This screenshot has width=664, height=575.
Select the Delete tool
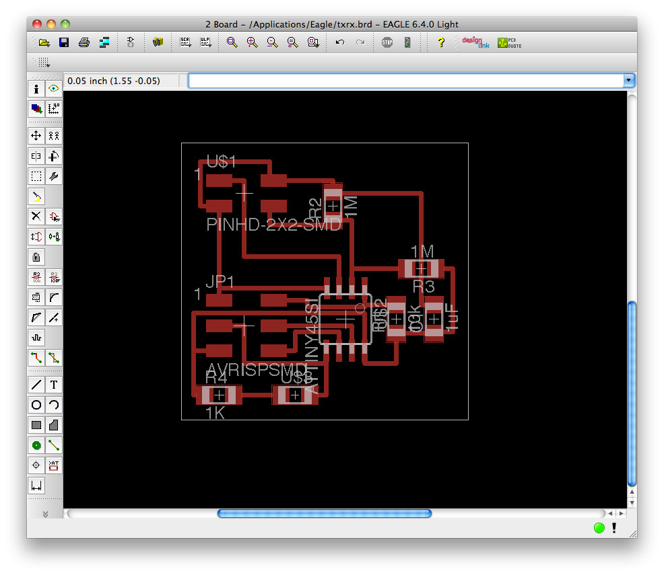click(36, 217)
